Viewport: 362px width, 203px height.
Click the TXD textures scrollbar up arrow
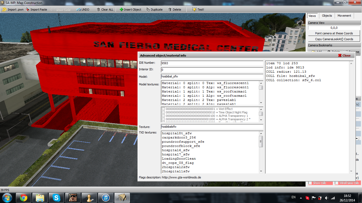(x=261, y=133)
